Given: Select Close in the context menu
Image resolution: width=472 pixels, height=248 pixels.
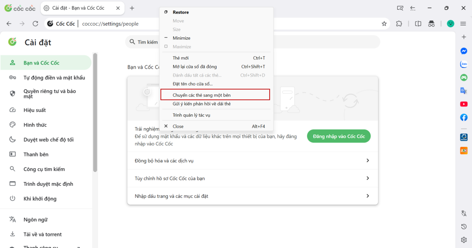Looking at the screenshot, I should pos(216,126).
